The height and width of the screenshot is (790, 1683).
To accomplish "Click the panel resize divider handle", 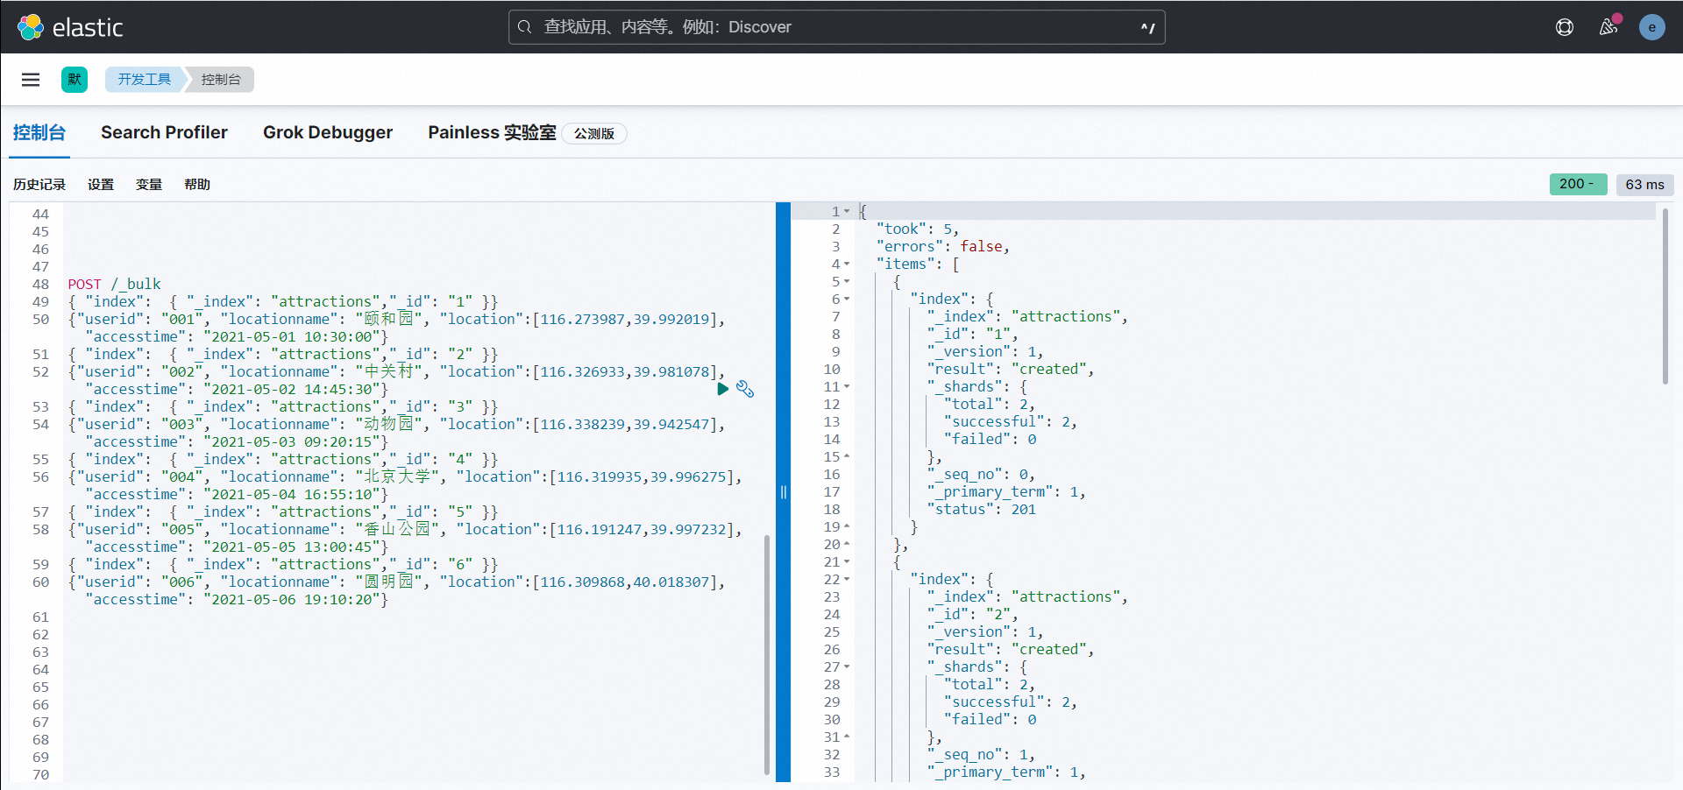I will click(783, 492).
